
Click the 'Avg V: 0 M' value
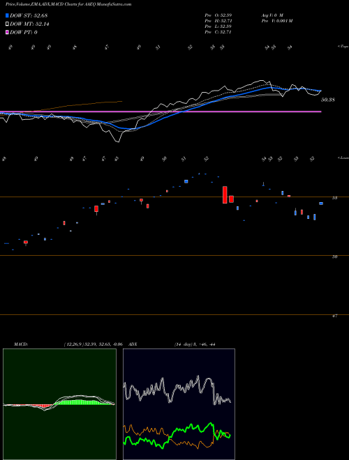click(272, 15)
